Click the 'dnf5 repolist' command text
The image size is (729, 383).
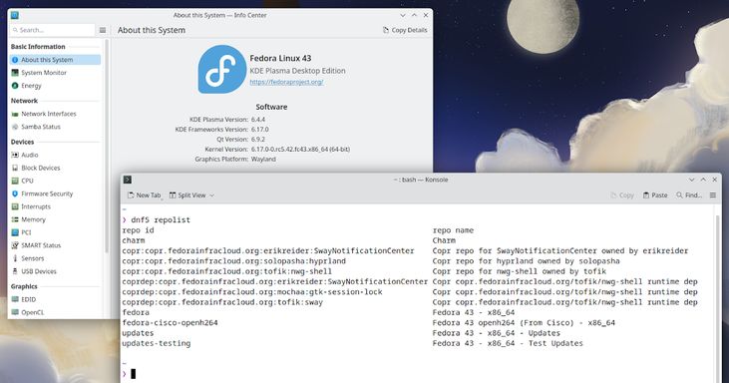coord(161,219)
